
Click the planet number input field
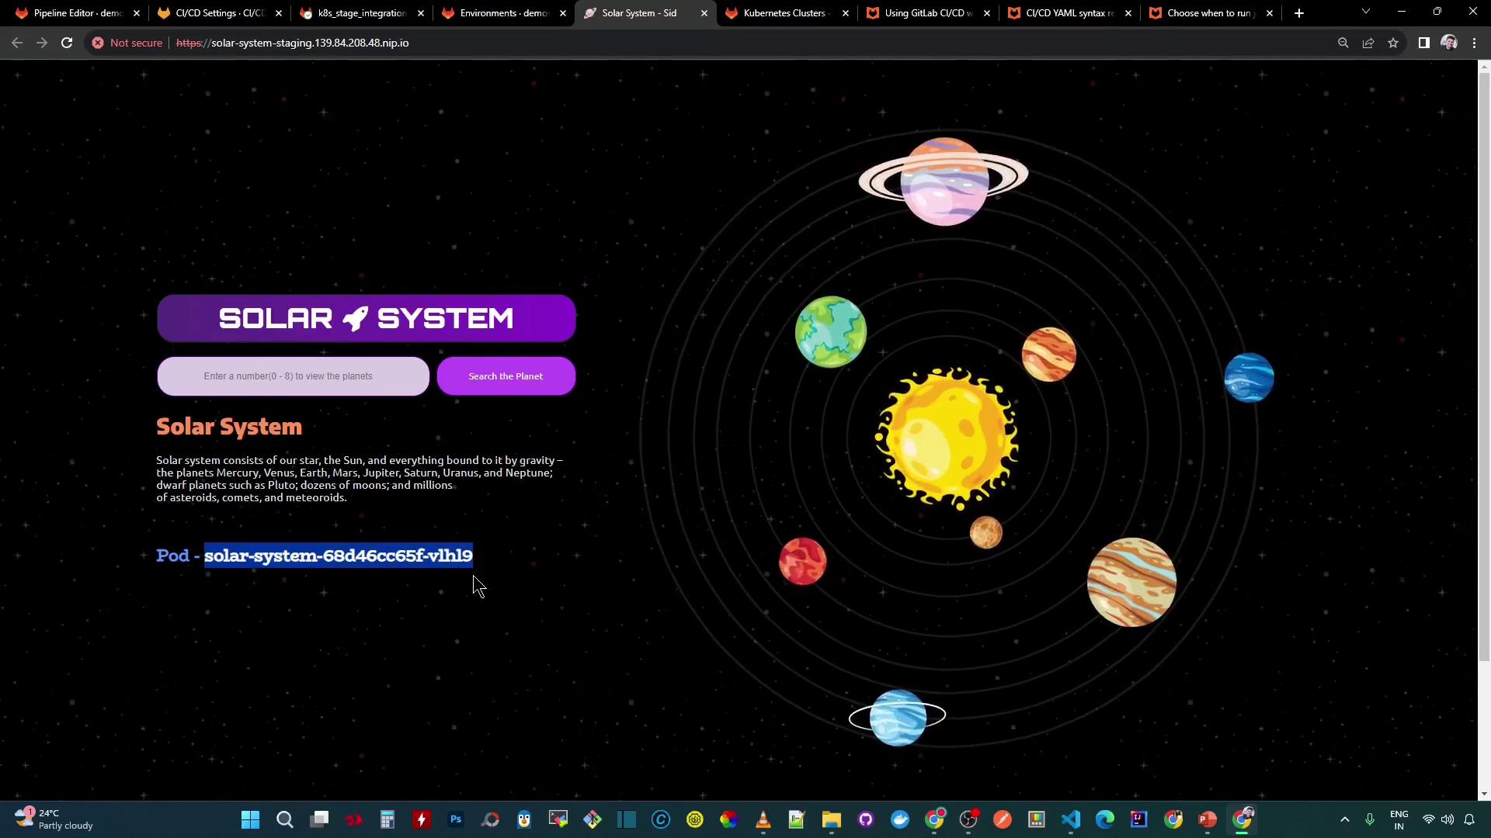[293, 376]
